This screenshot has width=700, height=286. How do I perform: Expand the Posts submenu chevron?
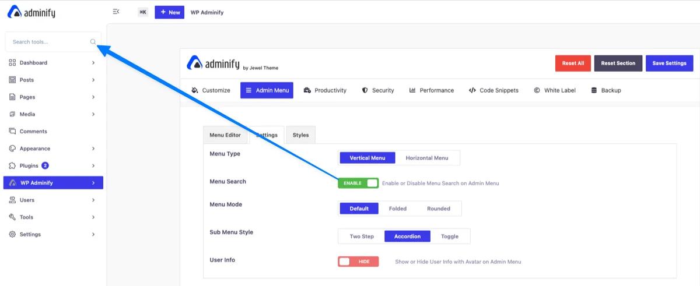pyautogui.click(x=93, y=80)
